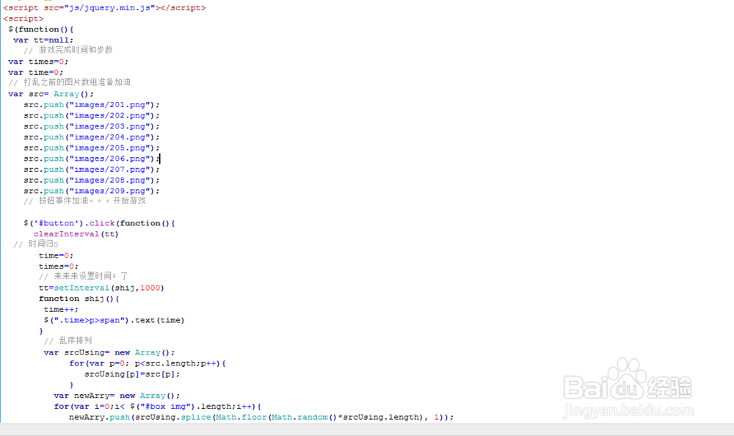Click the images/207.png push line

pos(92,170)
